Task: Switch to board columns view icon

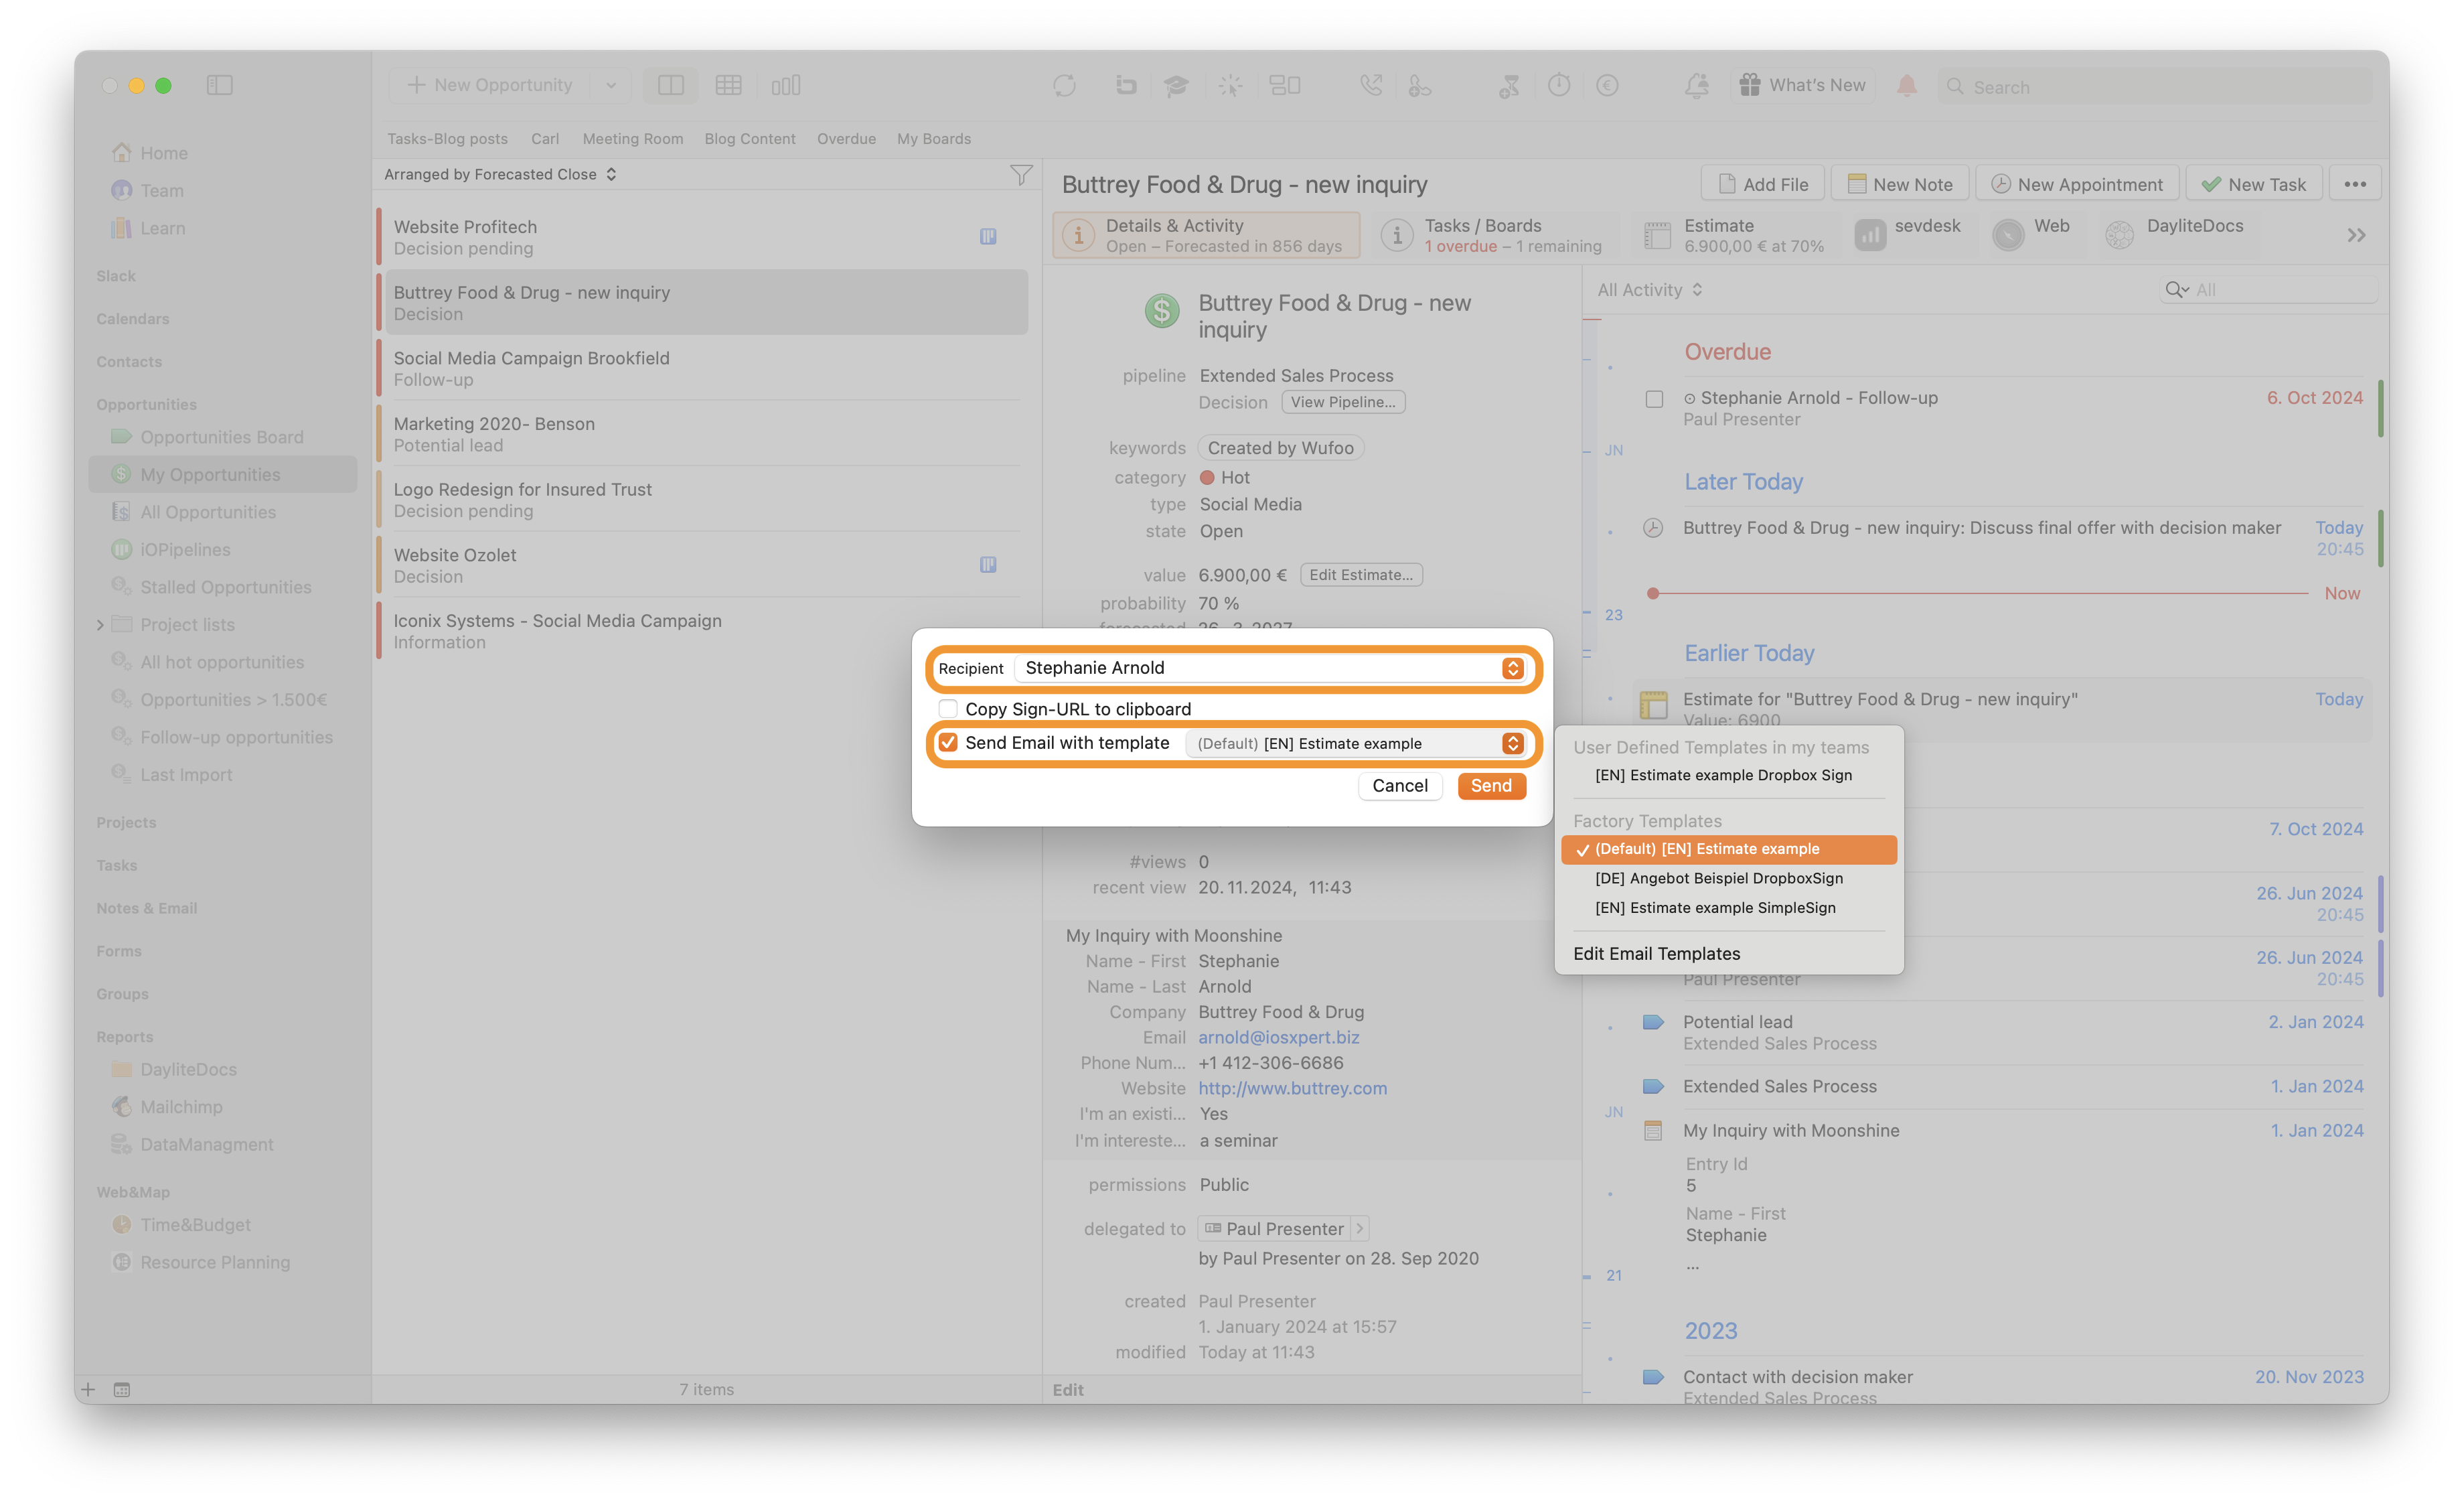Action: click(x=786, y=85)
